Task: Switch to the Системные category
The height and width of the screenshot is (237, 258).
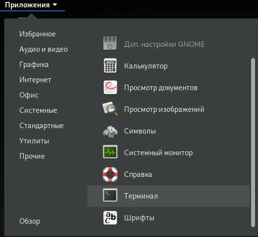Action: click(x=38, y=110)
